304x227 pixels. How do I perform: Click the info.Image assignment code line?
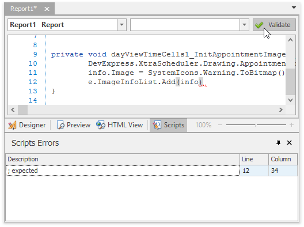pyautogui.click(x=186, y=73)
